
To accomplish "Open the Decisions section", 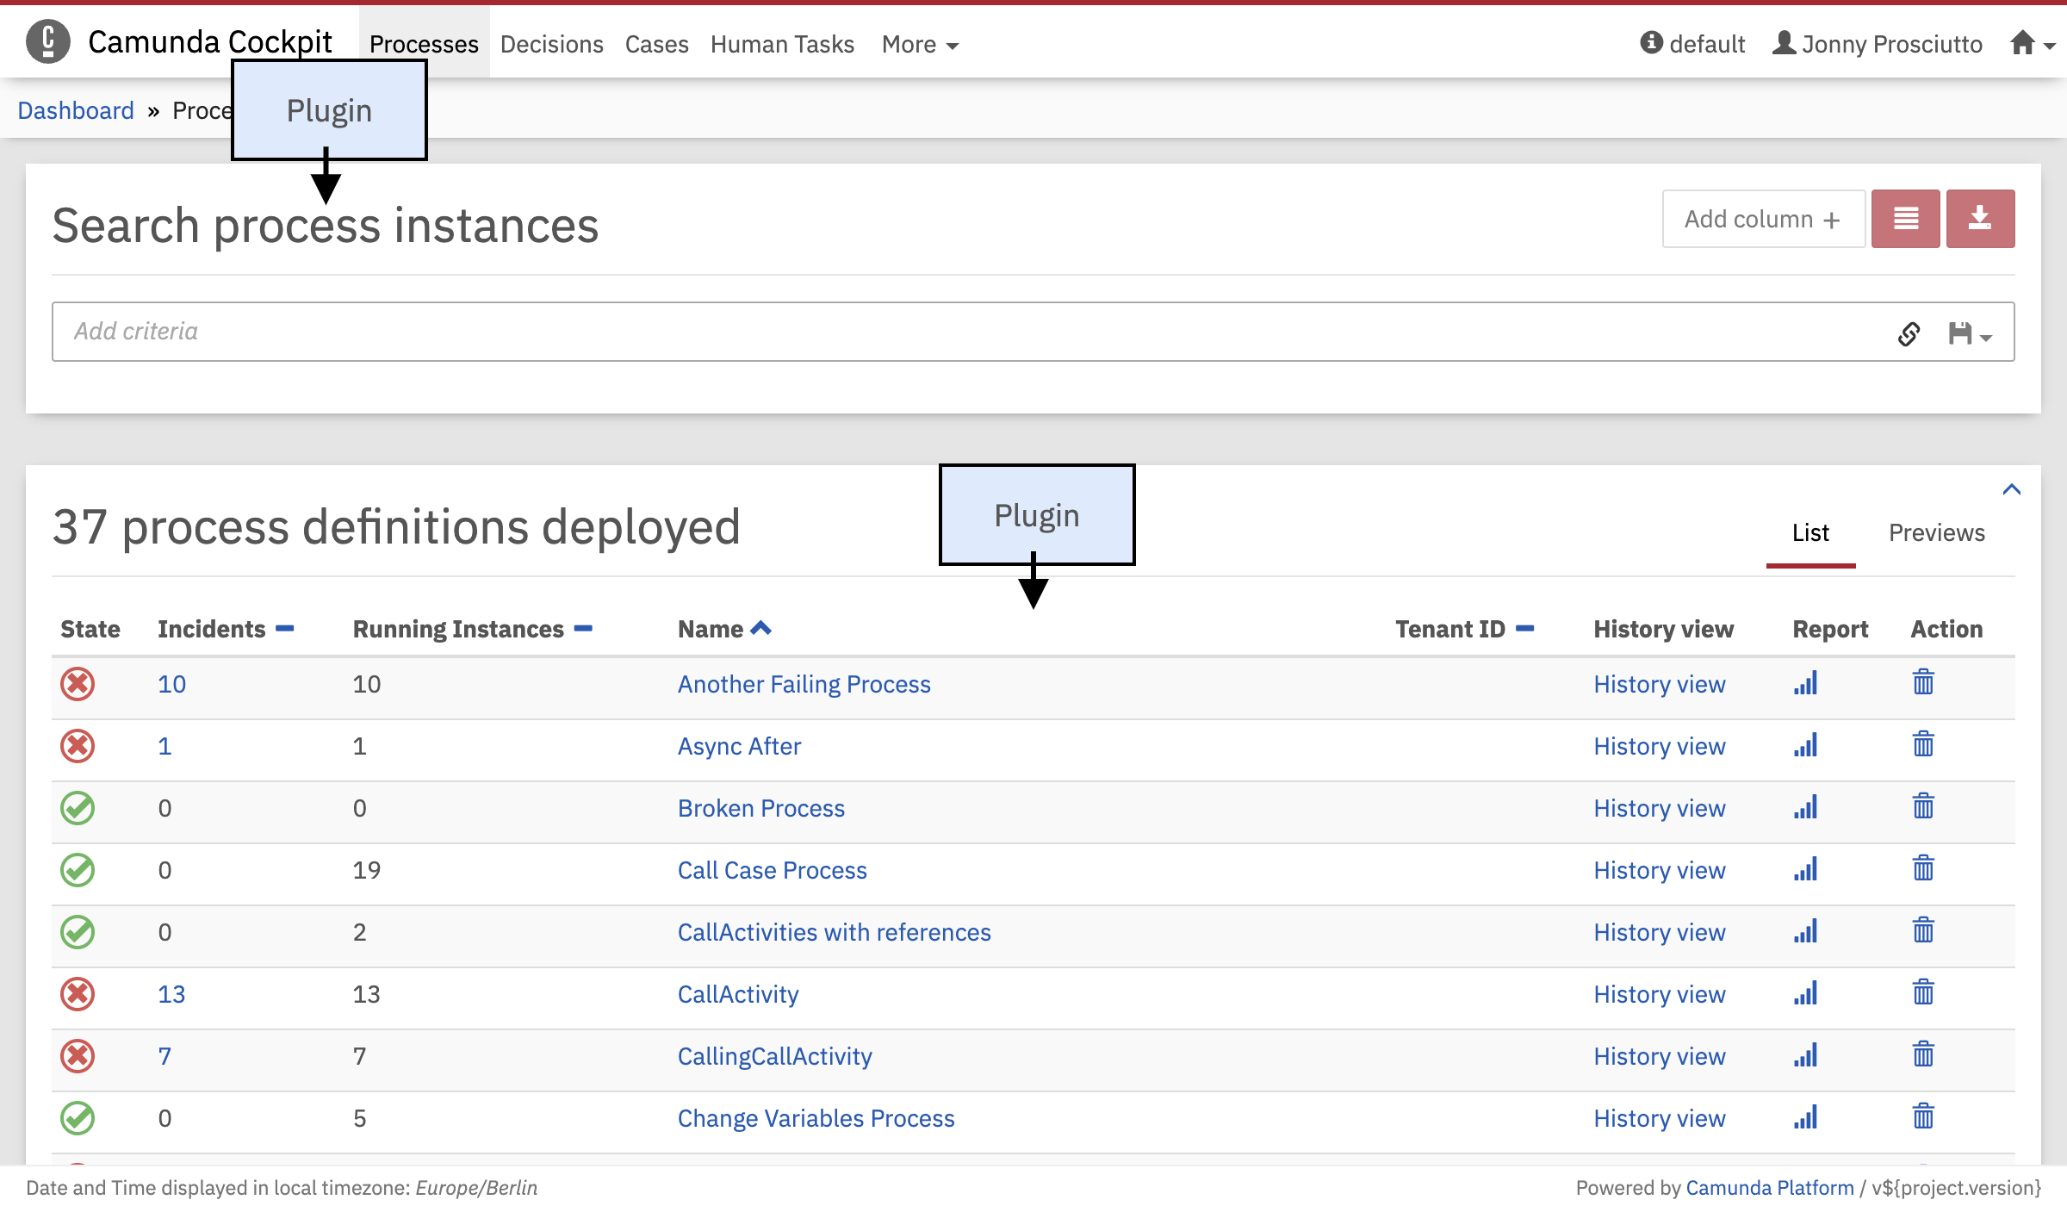I will click(x=551, y=44).
